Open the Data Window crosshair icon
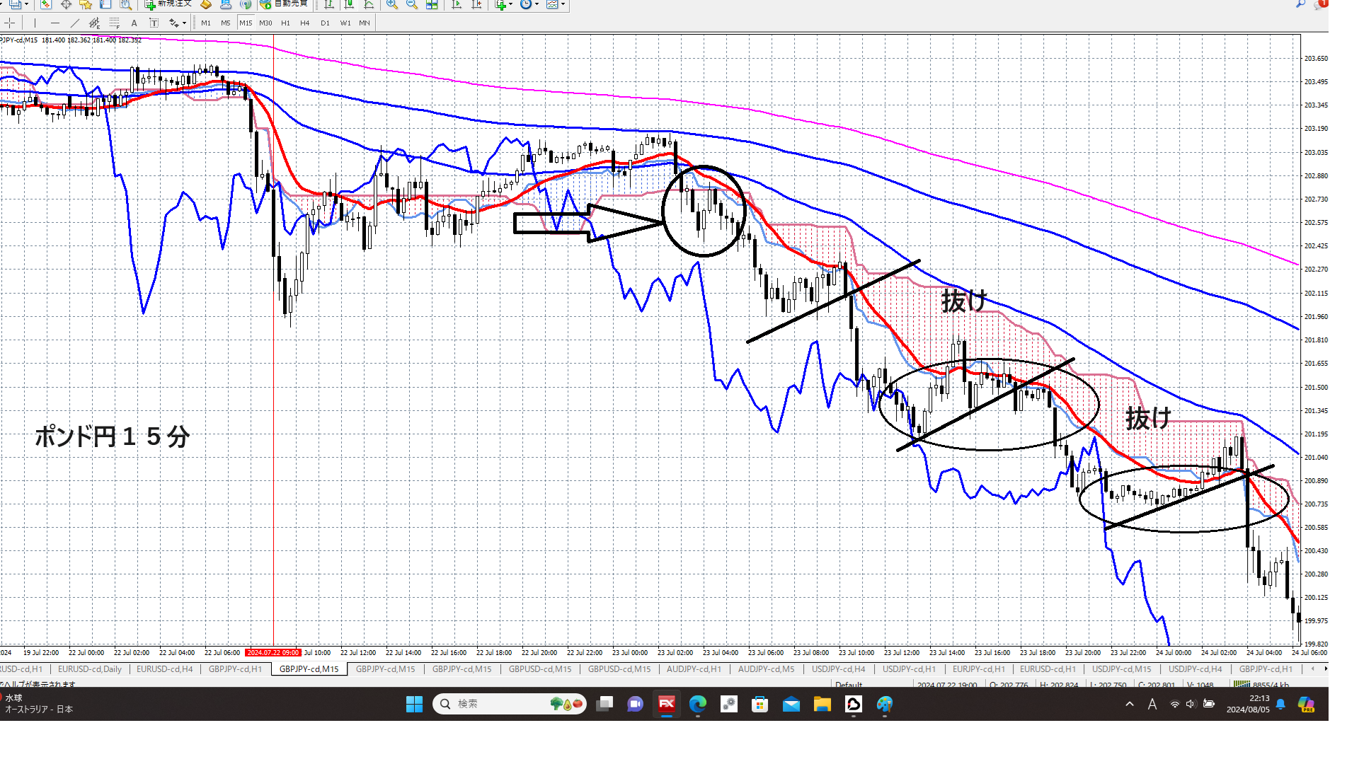1359x764 pixels. tap(66, 4)
